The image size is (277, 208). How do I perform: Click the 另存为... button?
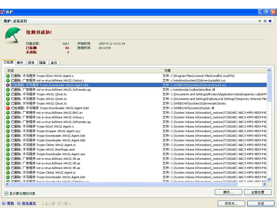coord(231,204)
